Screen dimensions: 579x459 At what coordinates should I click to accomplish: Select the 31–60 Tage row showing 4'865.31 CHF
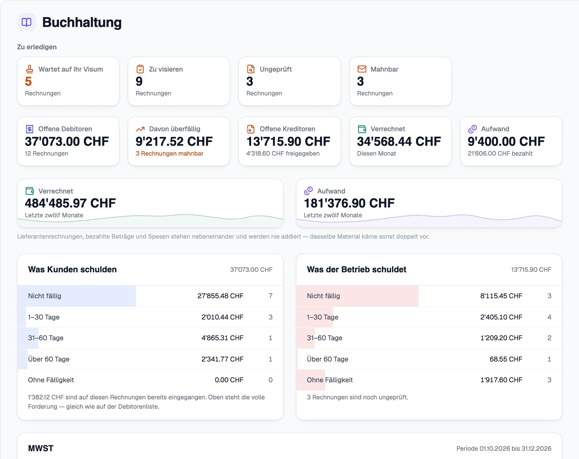[x=150, y=338]
